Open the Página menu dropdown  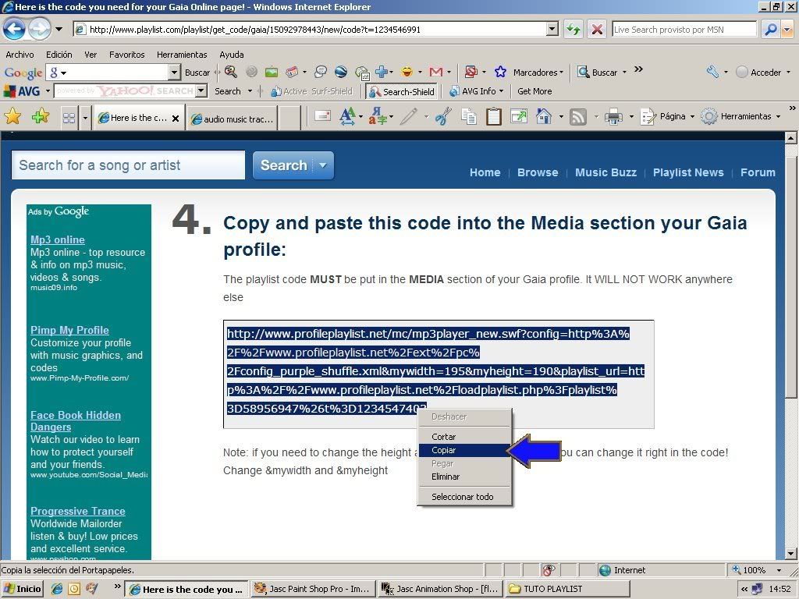click(692, 117)
